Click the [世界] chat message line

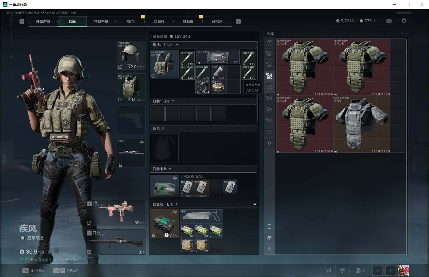click(x=49, y=260)
